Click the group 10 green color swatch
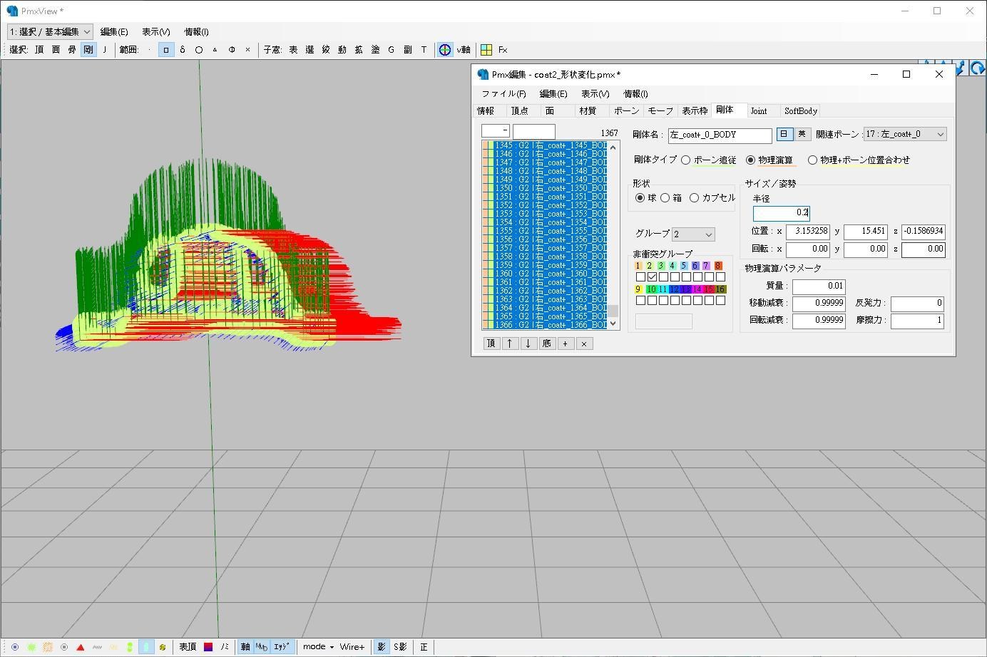The height and width of the screenshot is (657, 987). tap(651, 289)
